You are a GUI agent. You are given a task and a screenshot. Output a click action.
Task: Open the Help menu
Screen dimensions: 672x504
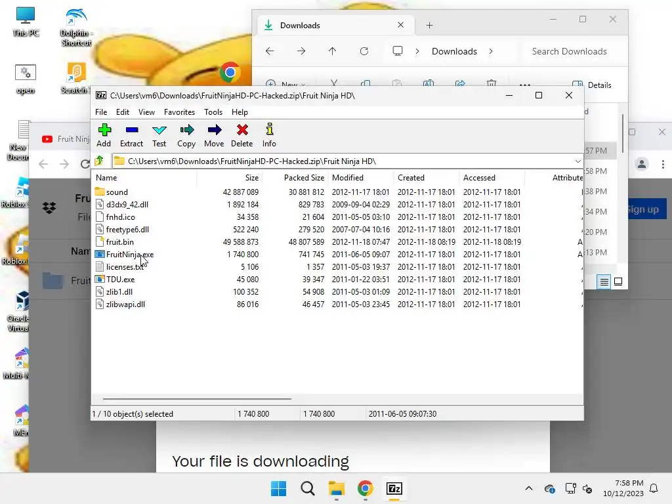point(240,112)
